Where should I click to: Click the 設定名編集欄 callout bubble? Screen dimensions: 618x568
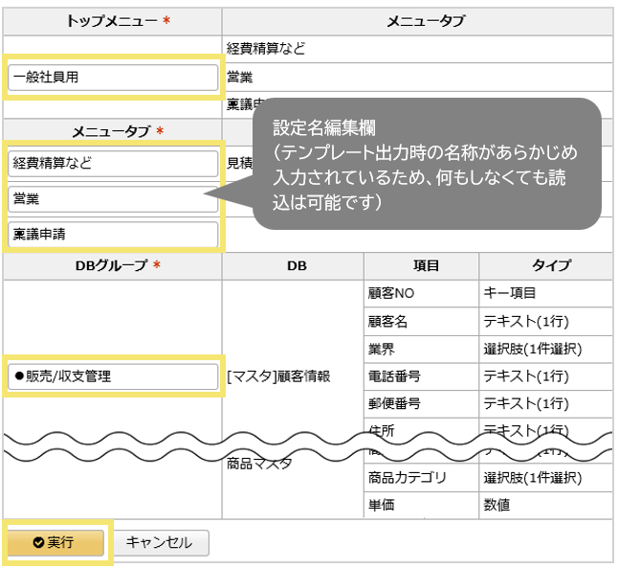coord(426,163)
